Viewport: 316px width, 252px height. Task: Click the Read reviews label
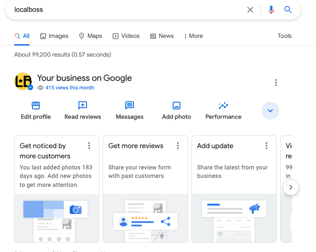coord(83,117)
